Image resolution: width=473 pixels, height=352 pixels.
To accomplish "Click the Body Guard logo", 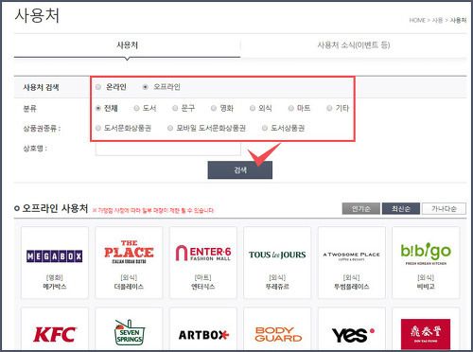I will tap(278, 334).
